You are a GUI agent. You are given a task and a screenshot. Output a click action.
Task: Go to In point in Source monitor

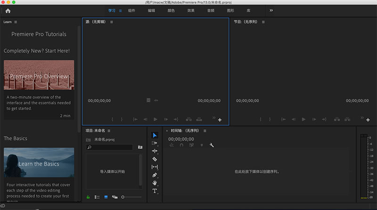coord(135,119)
